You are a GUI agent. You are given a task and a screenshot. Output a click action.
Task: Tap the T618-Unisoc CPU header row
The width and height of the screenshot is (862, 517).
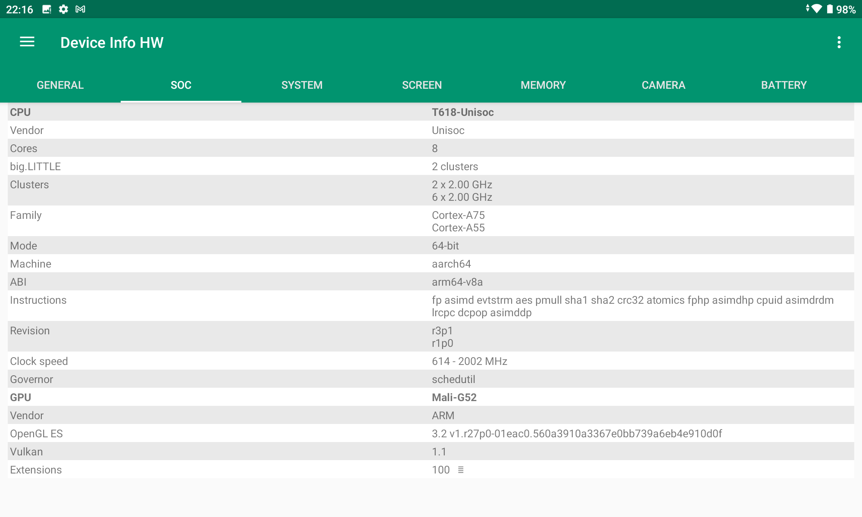(x=463, y=112)
